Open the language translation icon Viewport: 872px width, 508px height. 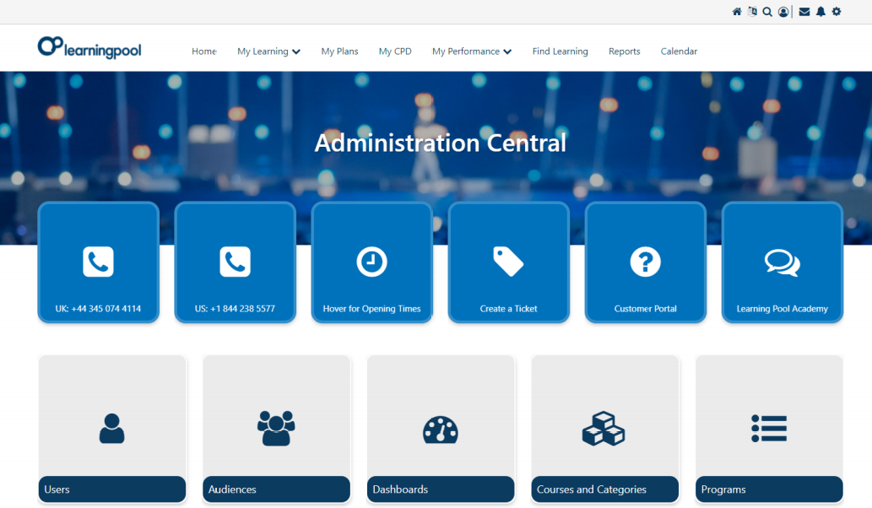[752, 12]
